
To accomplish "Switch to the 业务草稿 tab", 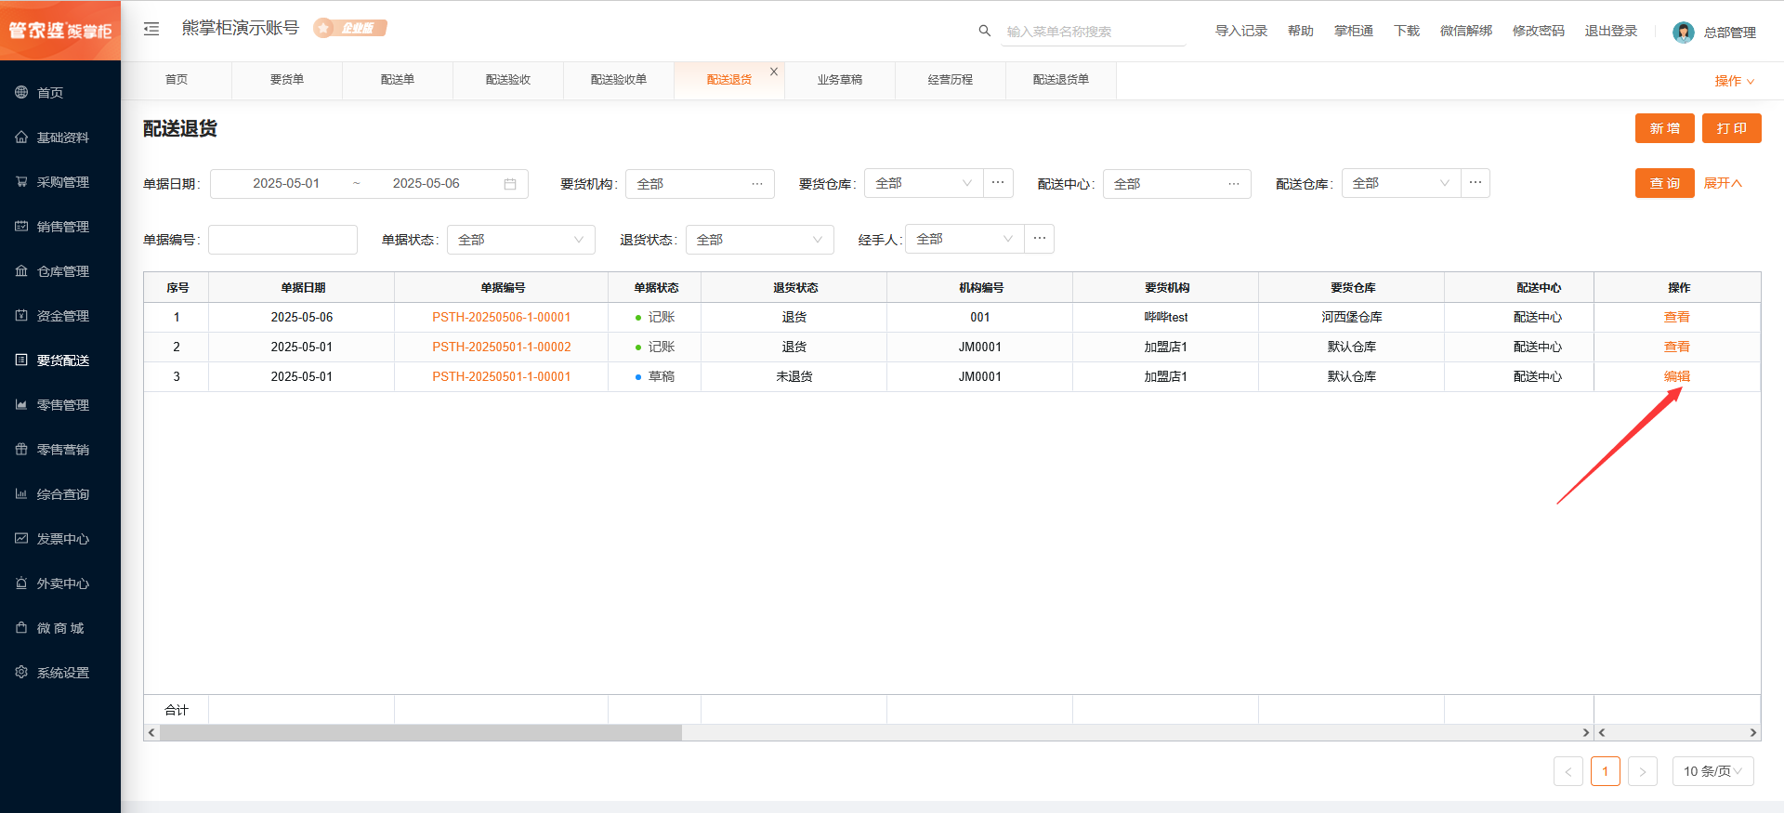I will pyautogui.click(x=840, y=80).
